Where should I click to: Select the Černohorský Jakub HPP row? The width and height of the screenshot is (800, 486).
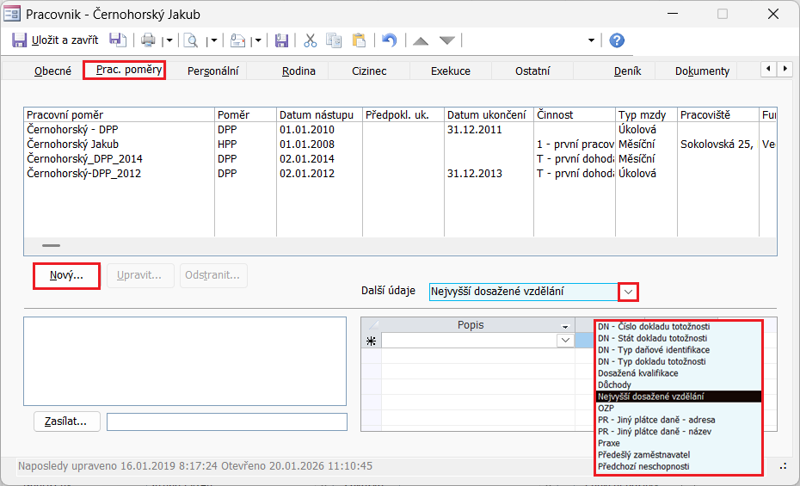point(73,145)
